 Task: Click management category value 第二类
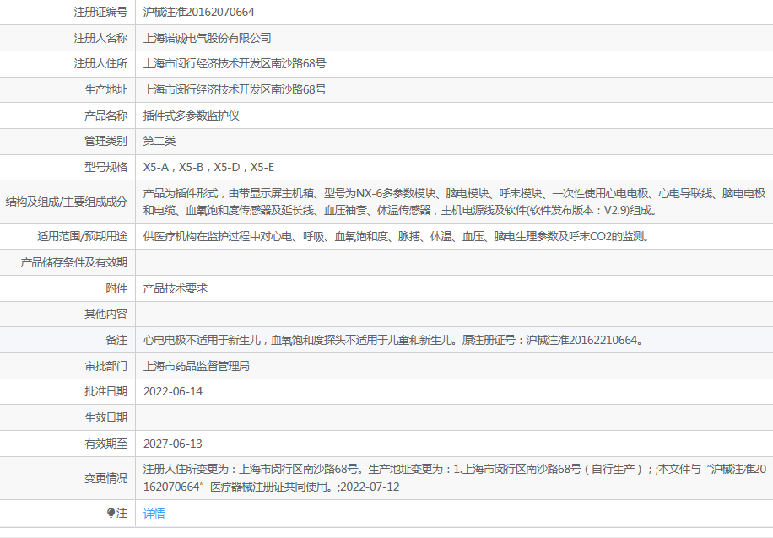coord(159,142)
